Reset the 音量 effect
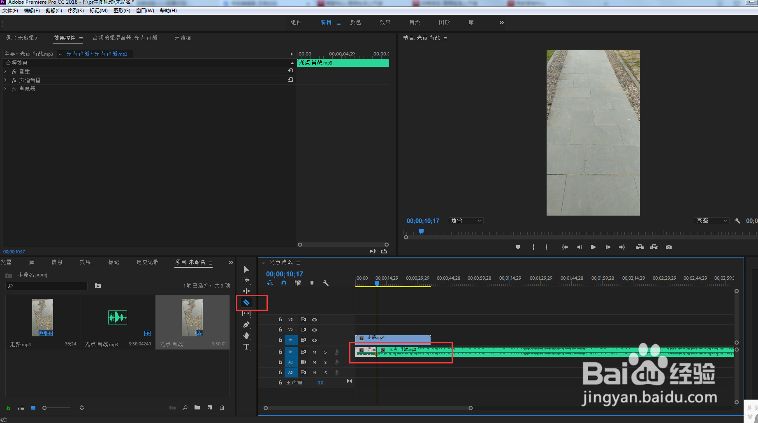The width and height of the screenshot is (758, 423). [291, 71]
